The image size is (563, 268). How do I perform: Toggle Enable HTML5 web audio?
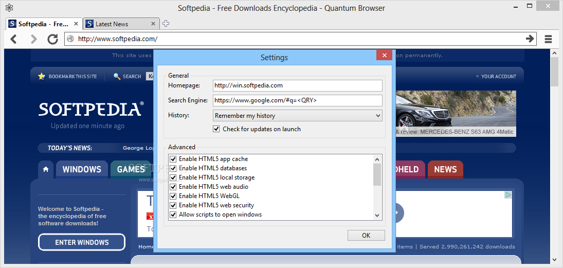click(x=173, y=187)
